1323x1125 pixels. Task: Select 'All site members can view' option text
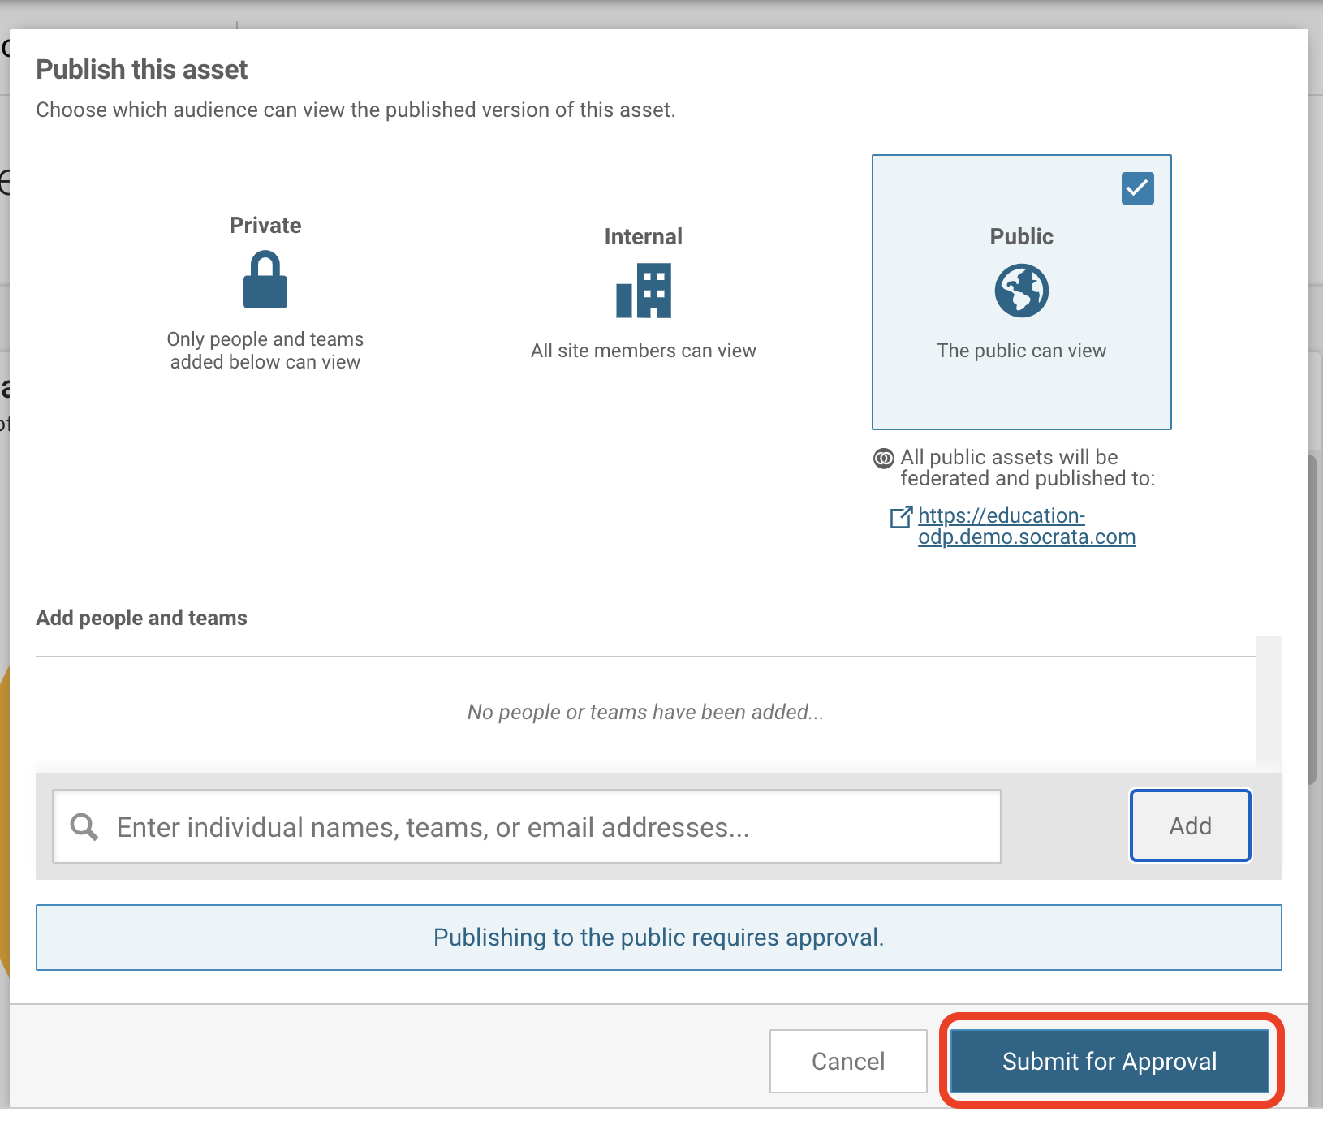point(644,351)
